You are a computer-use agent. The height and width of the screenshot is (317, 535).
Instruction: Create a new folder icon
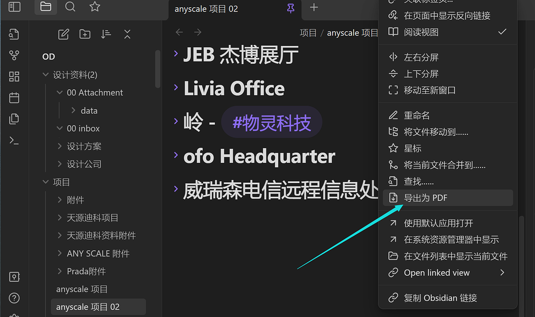[x=85, y=34]
